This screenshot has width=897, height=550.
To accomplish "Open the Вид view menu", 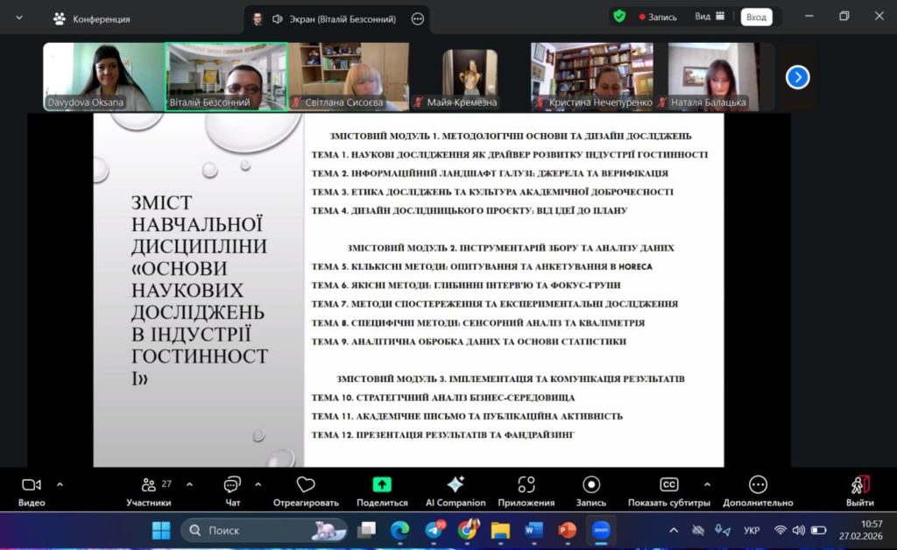I will [710, 17].
